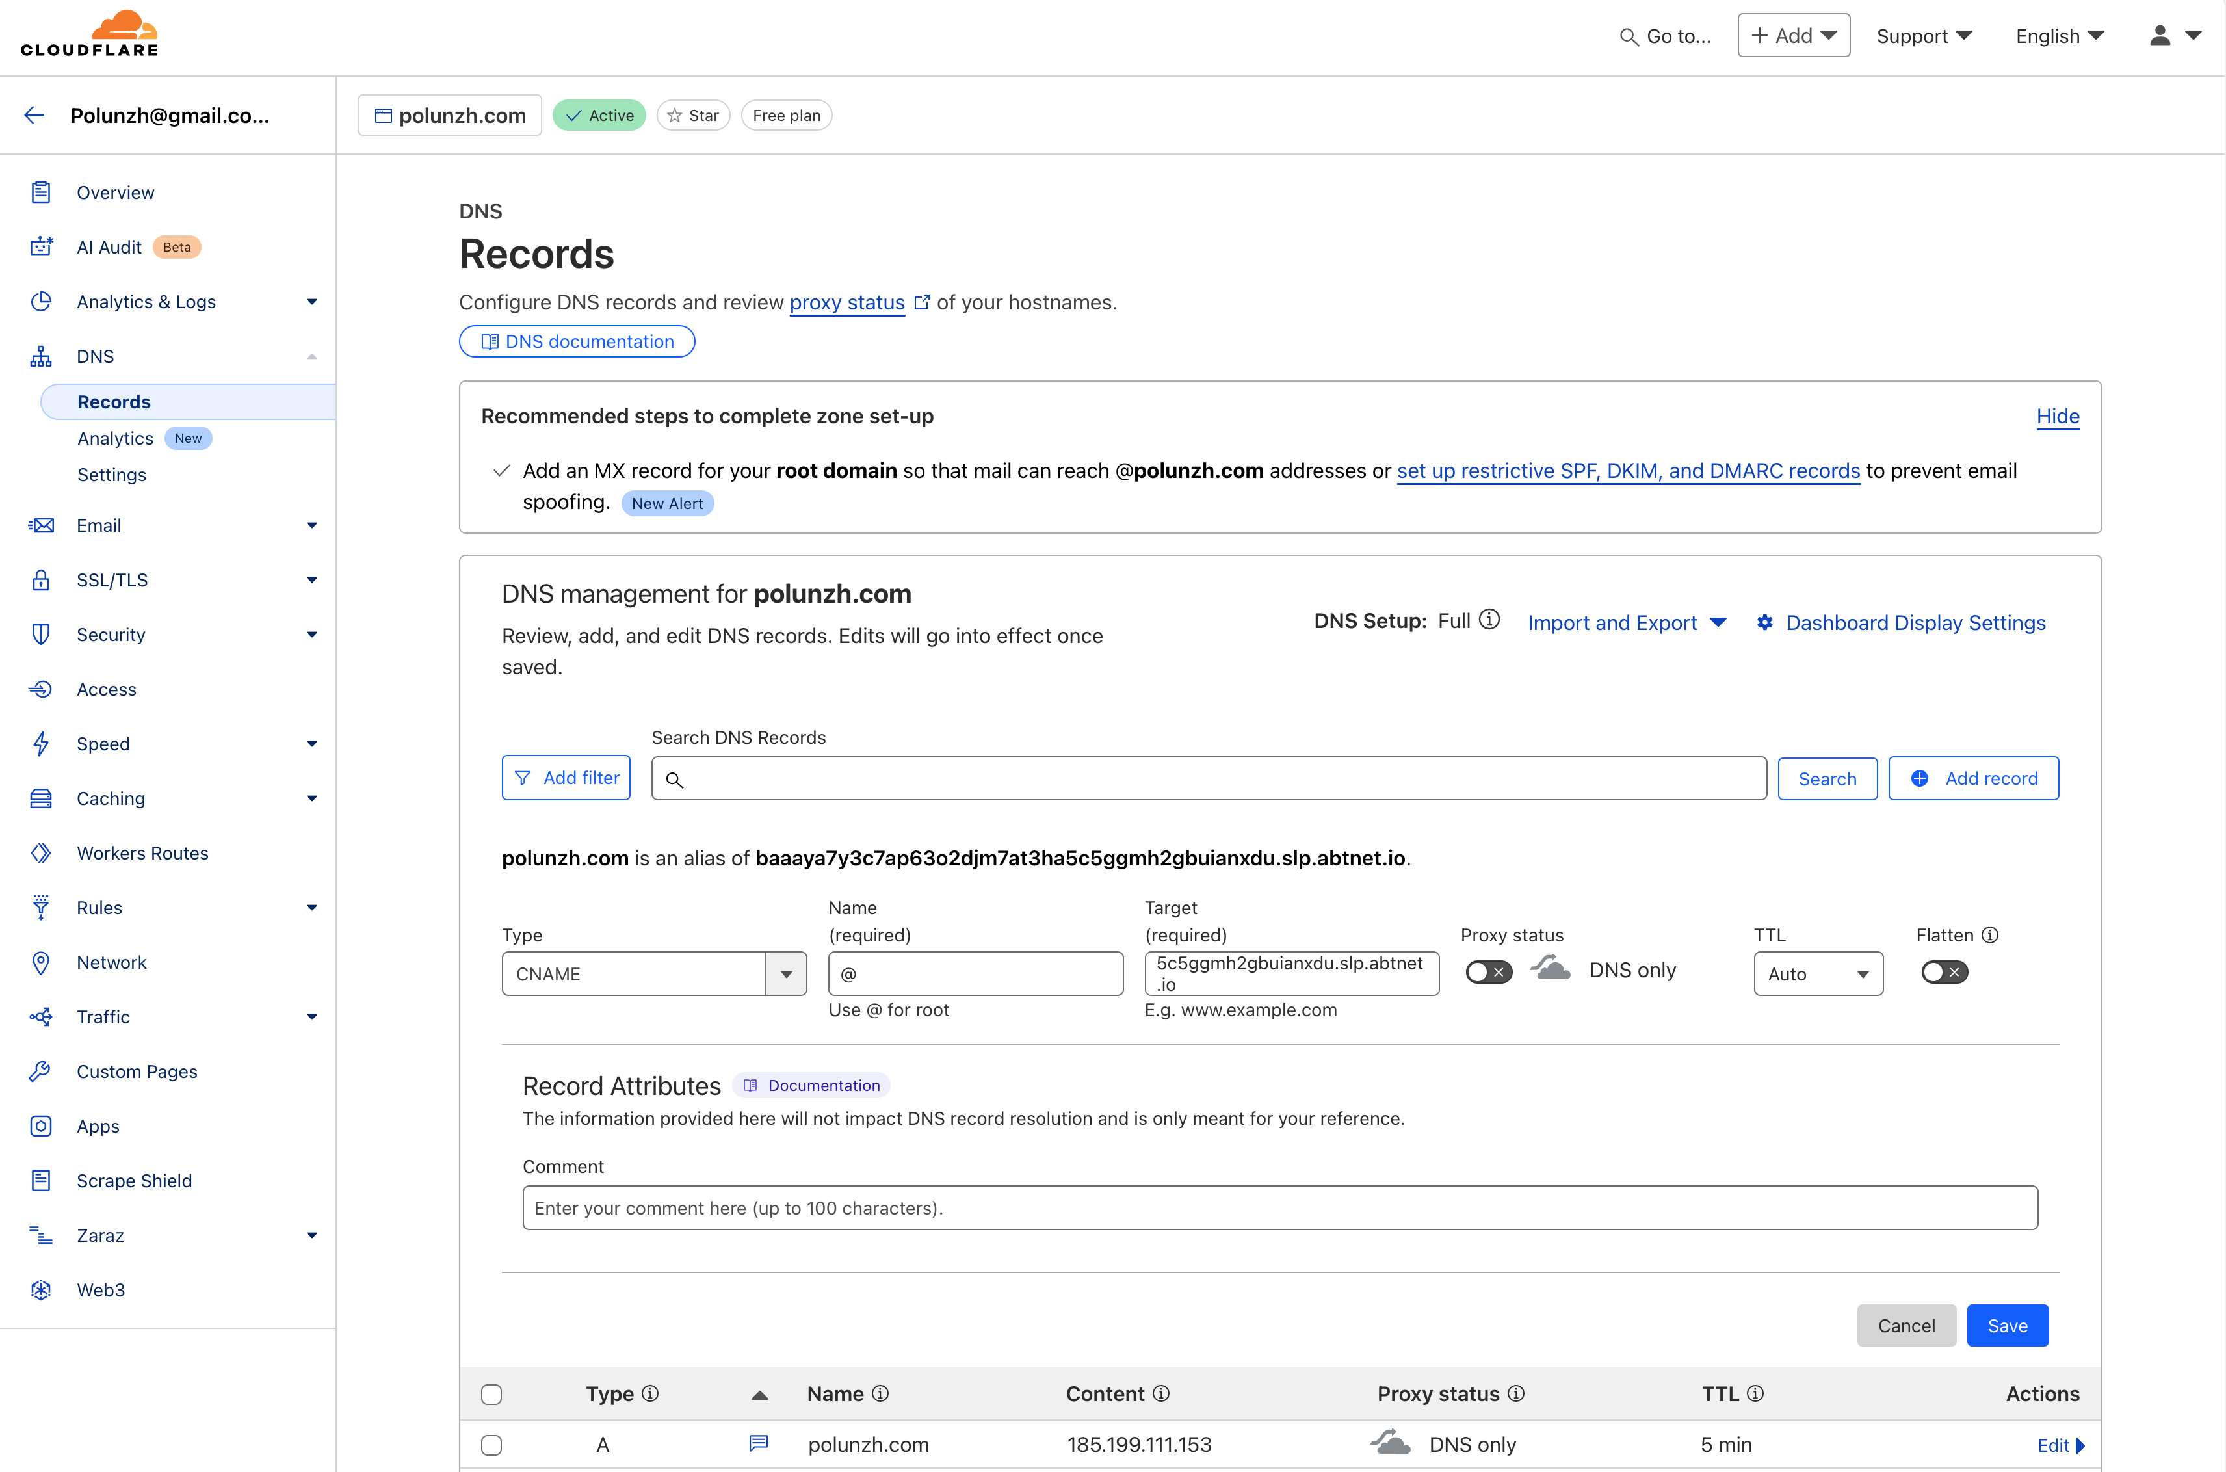This screenshot has width=2226, height=1472.
Task: Toggle the Proxy status switch
Action: pos(1488,971)
